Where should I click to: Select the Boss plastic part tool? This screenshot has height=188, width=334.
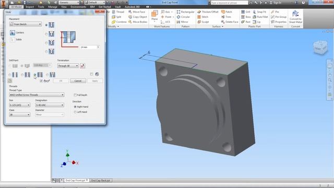coord(246,17)
